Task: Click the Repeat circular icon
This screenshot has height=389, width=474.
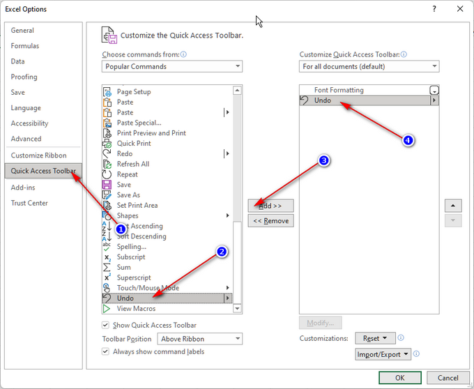Action: tap(107, 174)
